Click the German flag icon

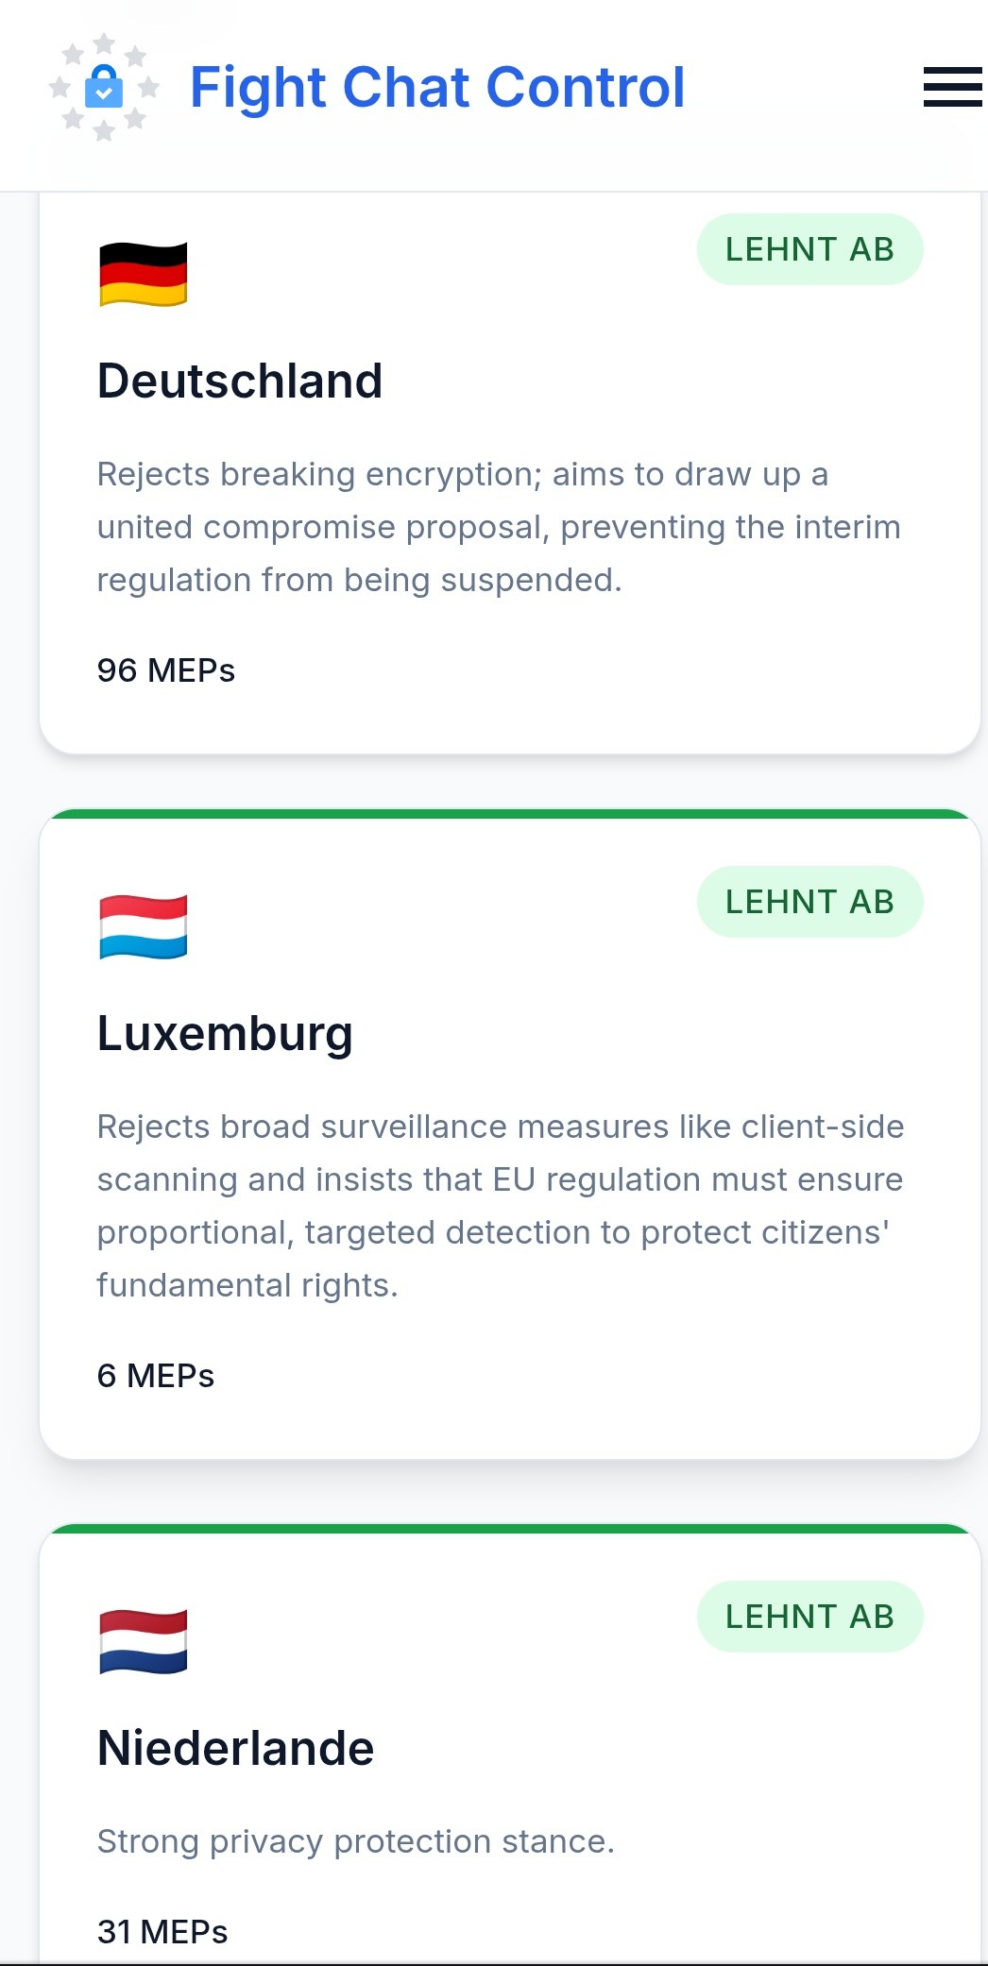point(144,275)
